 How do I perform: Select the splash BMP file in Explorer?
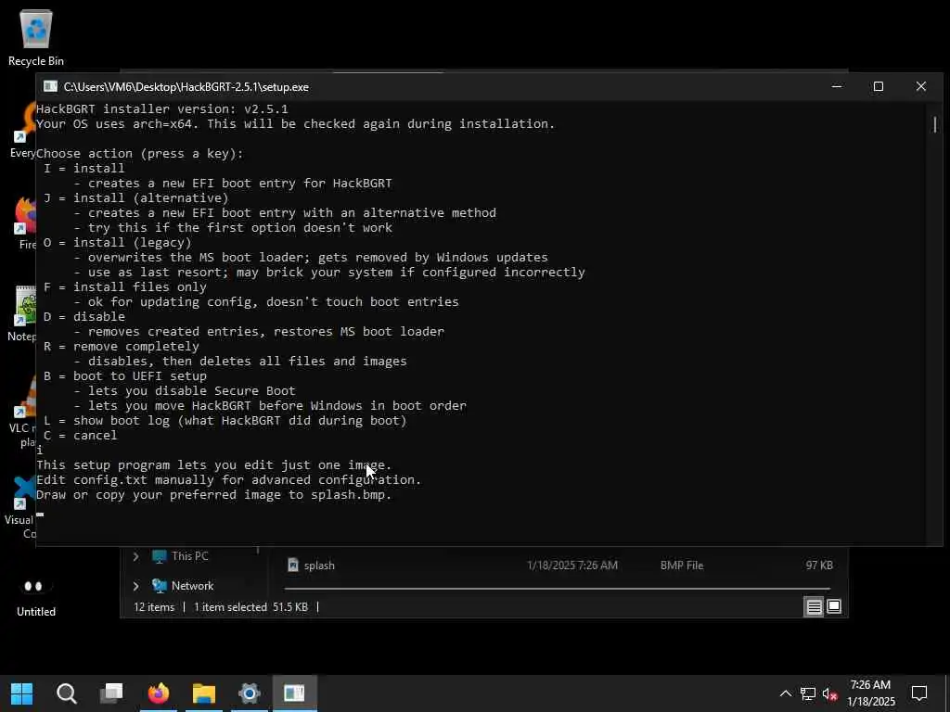point(558,565)
